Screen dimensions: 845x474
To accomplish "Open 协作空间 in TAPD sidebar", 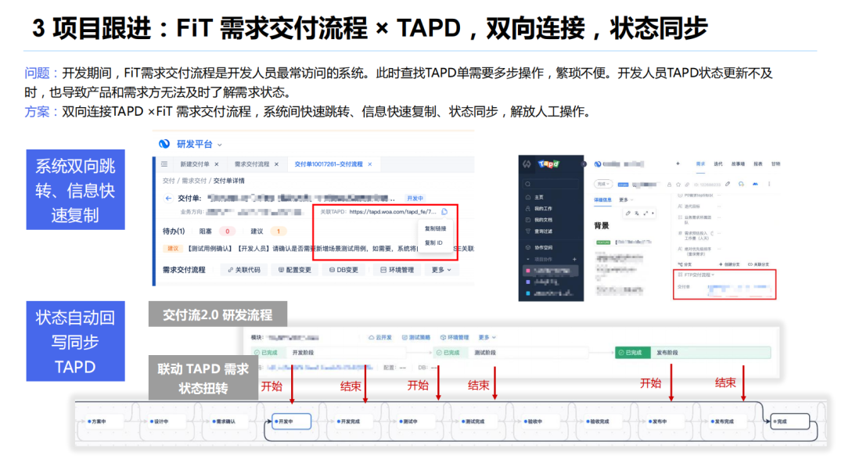I will pyautogui.click(x=539, y=248).
